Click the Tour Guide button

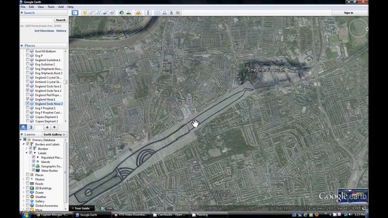tap(82, 208)
